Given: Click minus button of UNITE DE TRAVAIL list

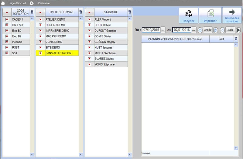Looking at the screenshot, I should point(40,12).
